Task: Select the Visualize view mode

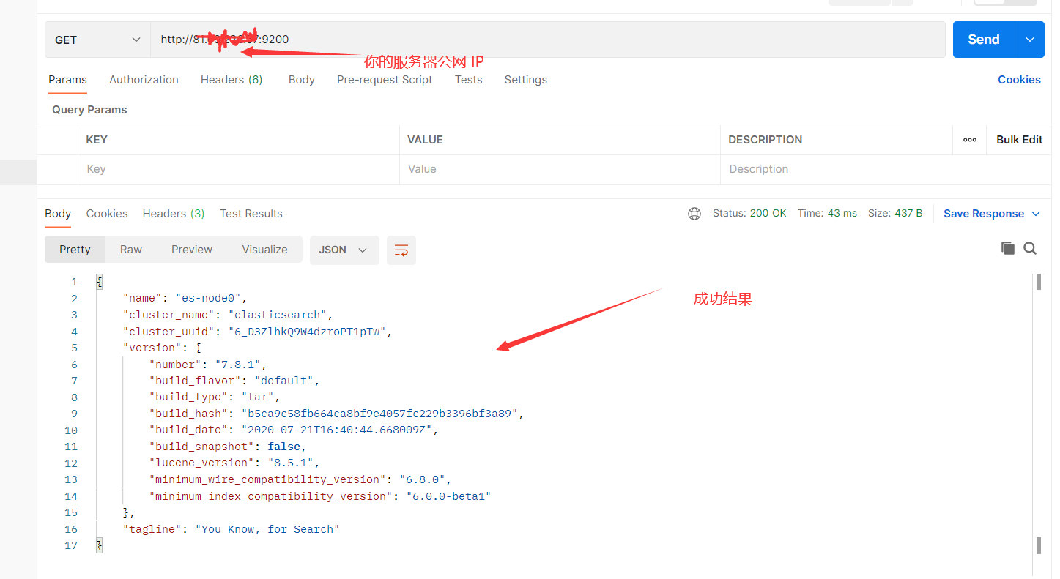Action: pyautogui.click(x=264, y=250)
